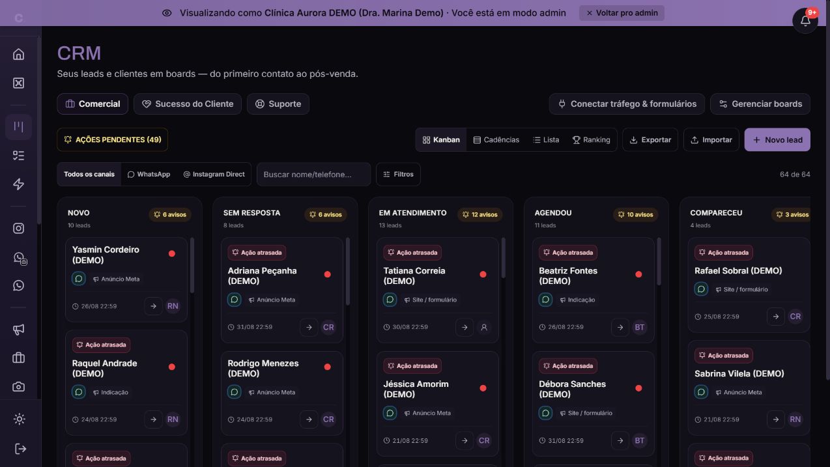830x467 pixels.
Task: Switch to Suporte board tab
Action: click(x=278, y=104)
